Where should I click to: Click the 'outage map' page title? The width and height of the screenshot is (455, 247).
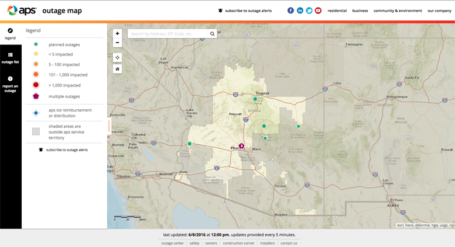(x=62, y=11)
